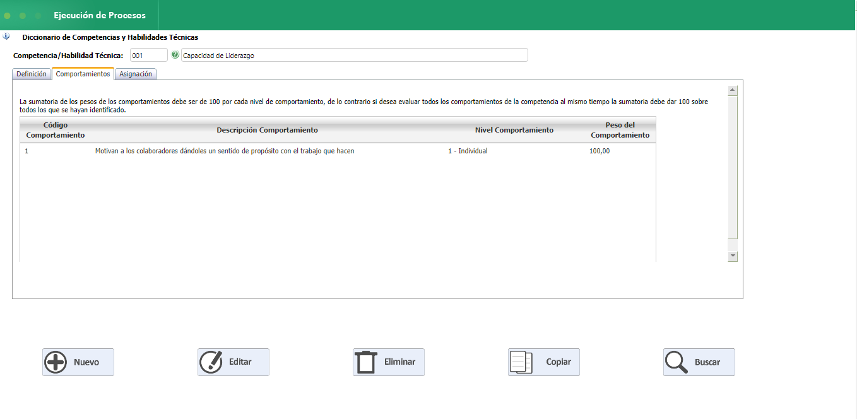The width and height of the screenshot is (857, 419).
Task: Click the plus icon on the Nuevo button
Action: 56,362
